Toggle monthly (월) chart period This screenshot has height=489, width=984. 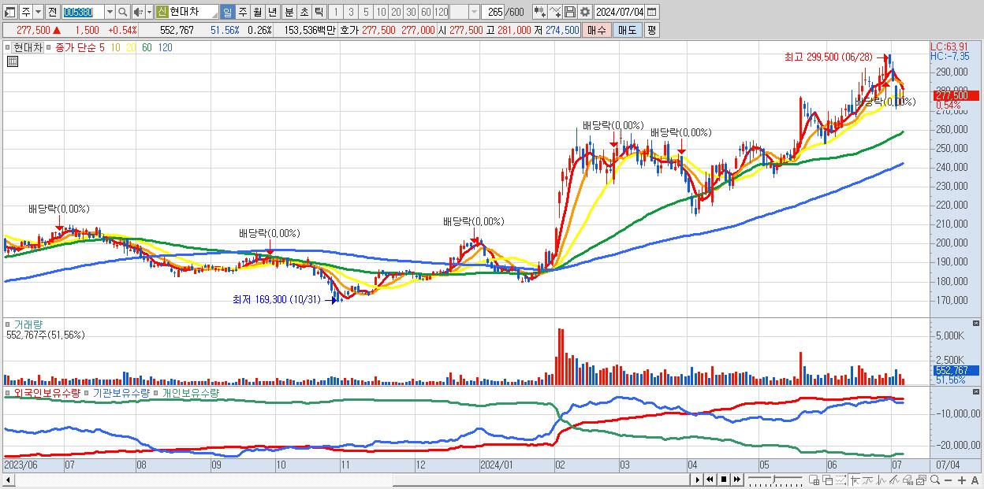click(257, 12)
